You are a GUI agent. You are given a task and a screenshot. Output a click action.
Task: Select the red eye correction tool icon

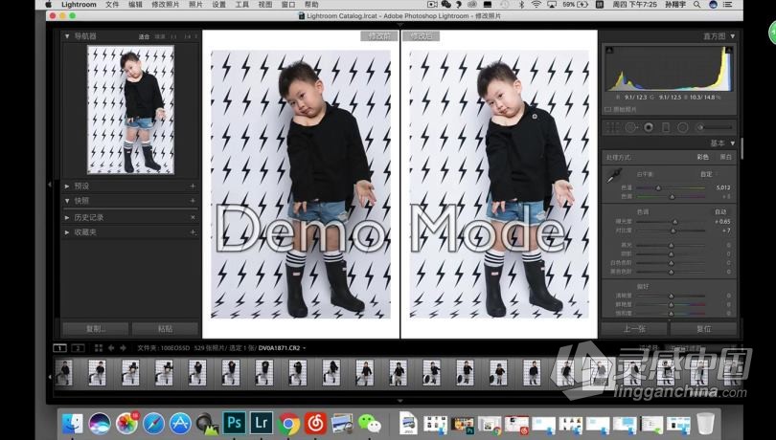tap(649, 127)
